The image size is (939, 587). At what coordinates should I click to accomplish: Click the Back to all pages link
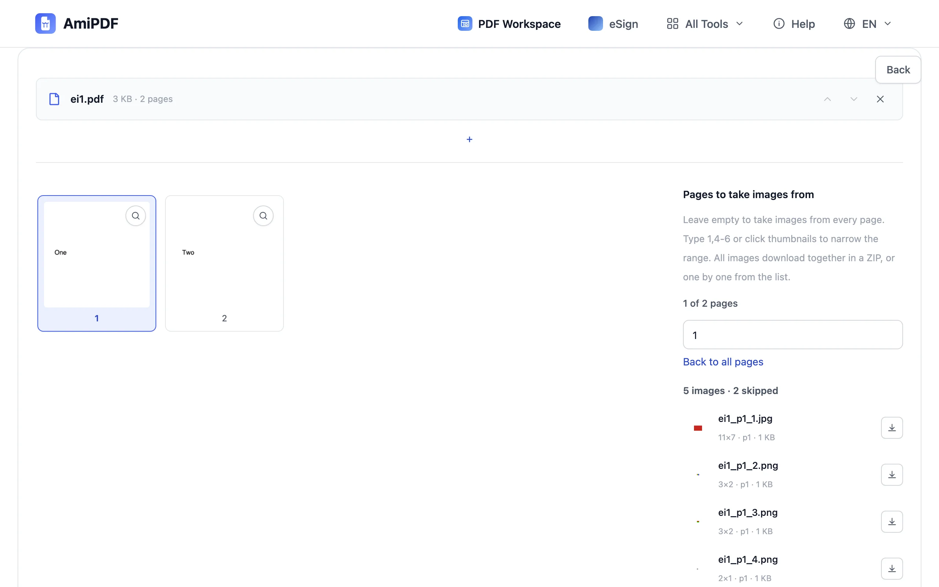[x=723, y=362]
